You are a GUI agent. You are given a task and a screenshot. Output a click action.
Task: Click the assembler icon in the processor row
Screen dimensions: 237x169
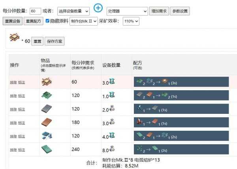(x=112, y=82)
